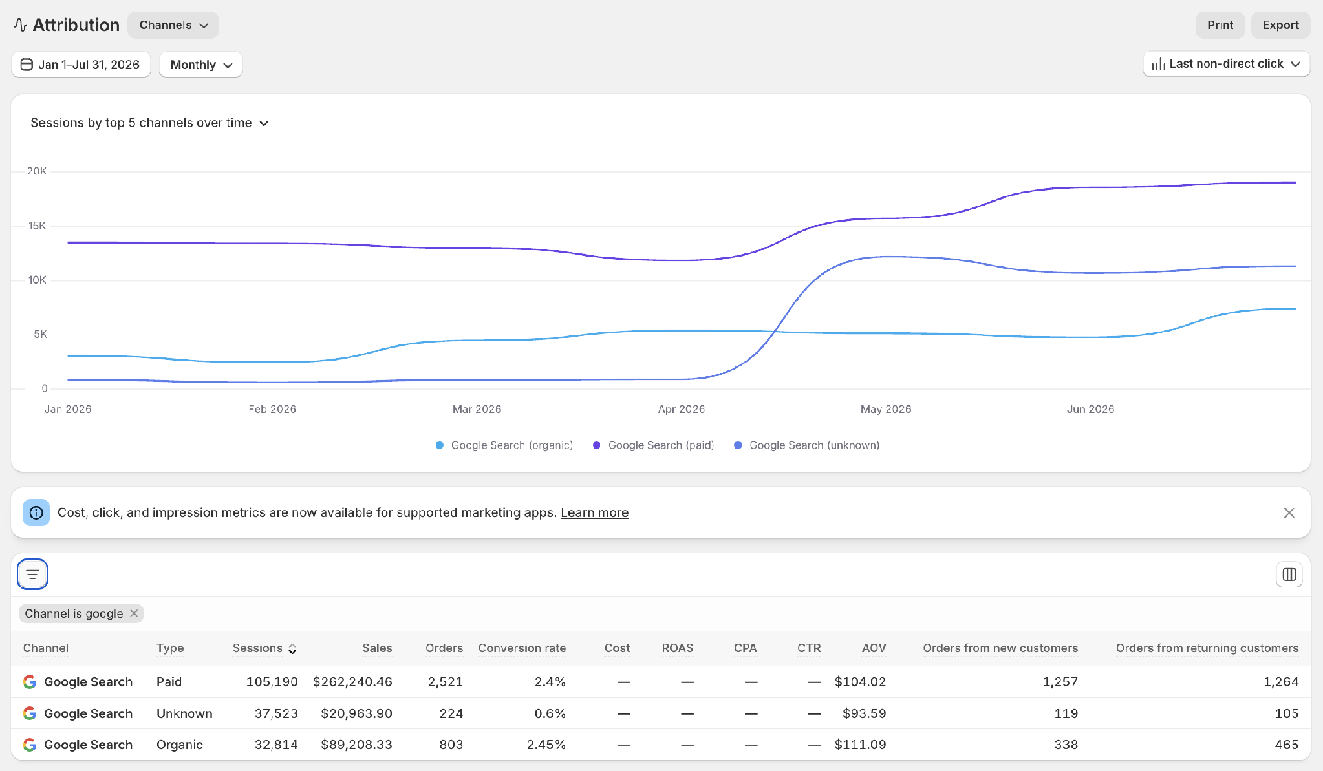Expand Sessions by top 5 channels over time selector
1323x771 pixels.
(x=149, y=123)
